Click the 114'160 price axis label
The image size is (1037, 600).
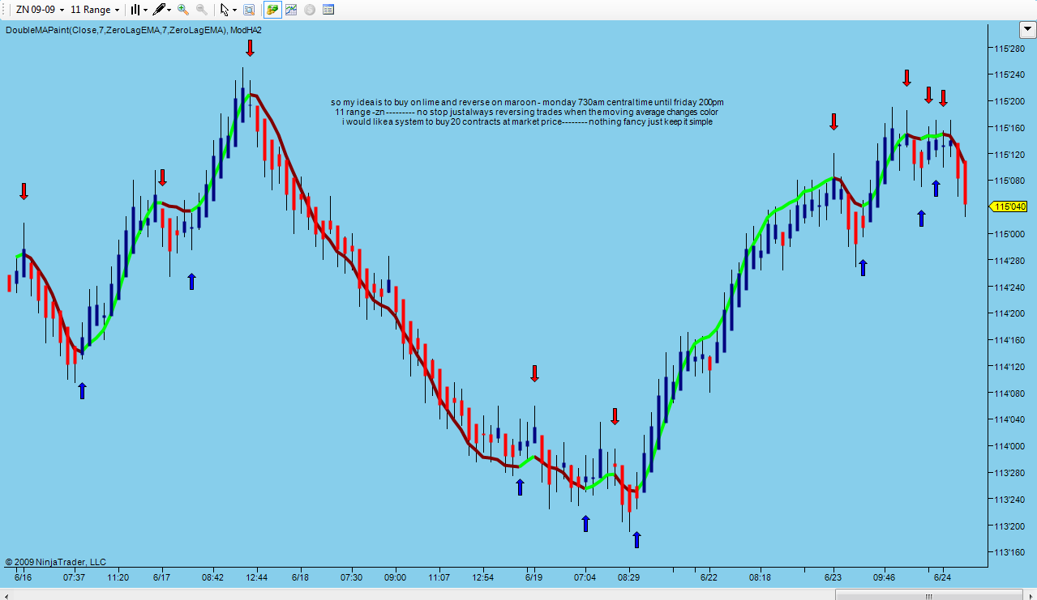click(1009, 340)
